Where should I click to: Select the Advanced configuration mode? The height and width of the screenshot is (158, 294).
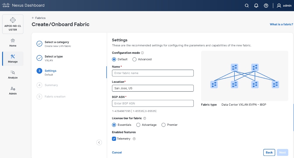pyautogui.click(x=135, y=59)
